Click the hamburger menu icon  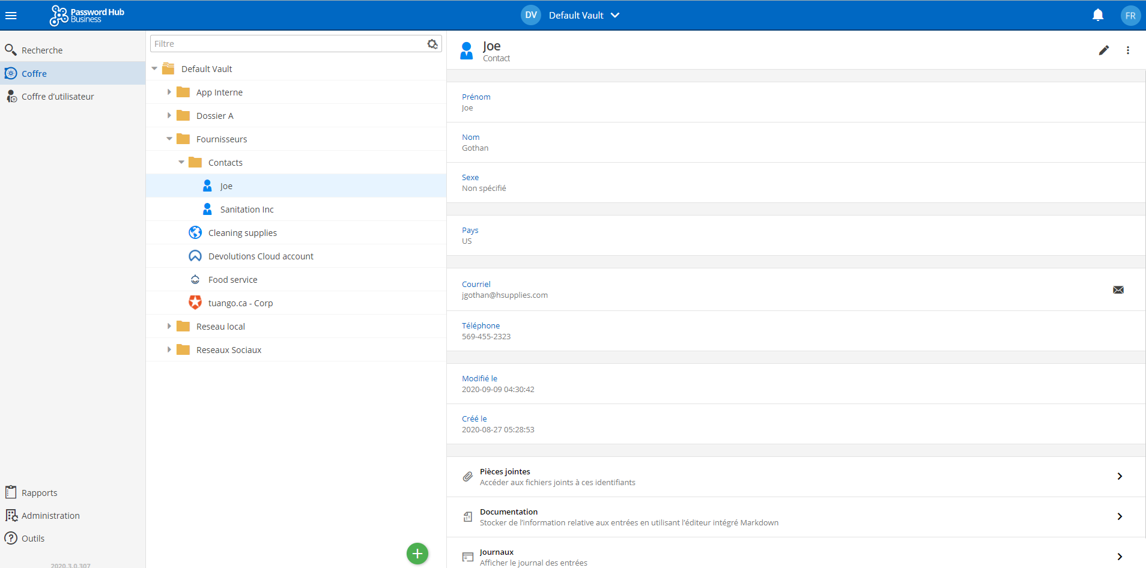pos(11,16)
